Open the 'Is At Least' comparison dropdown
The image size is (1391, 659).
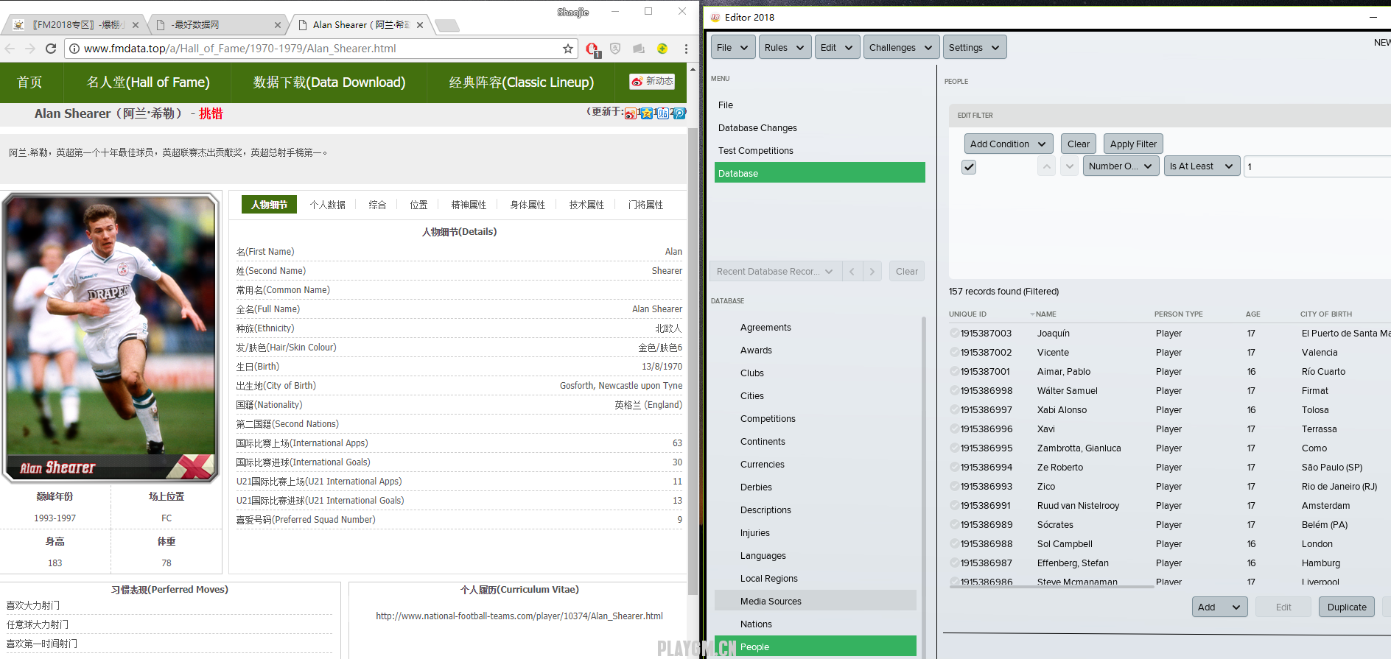(1201, 166)
